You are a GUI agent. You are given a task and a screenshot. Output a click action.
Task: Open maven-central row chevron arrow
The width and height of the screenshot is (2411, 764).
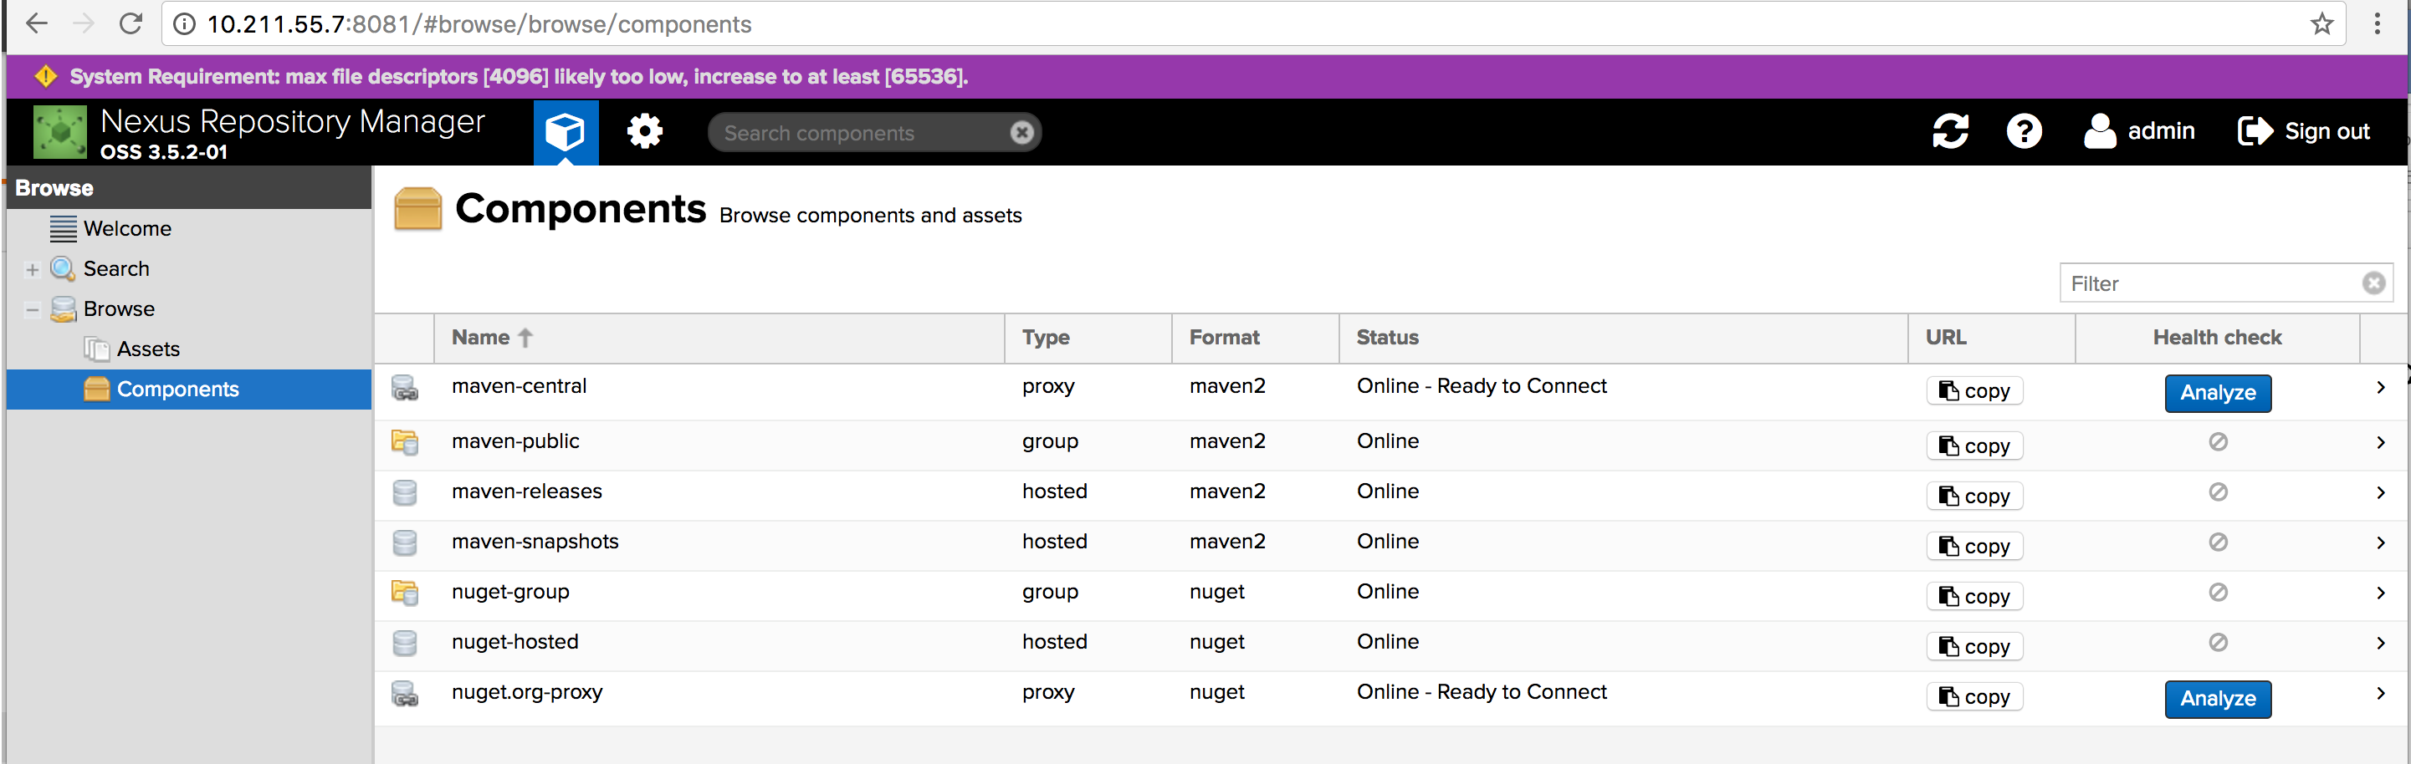pyautogui.click(x=2380, y=387)
